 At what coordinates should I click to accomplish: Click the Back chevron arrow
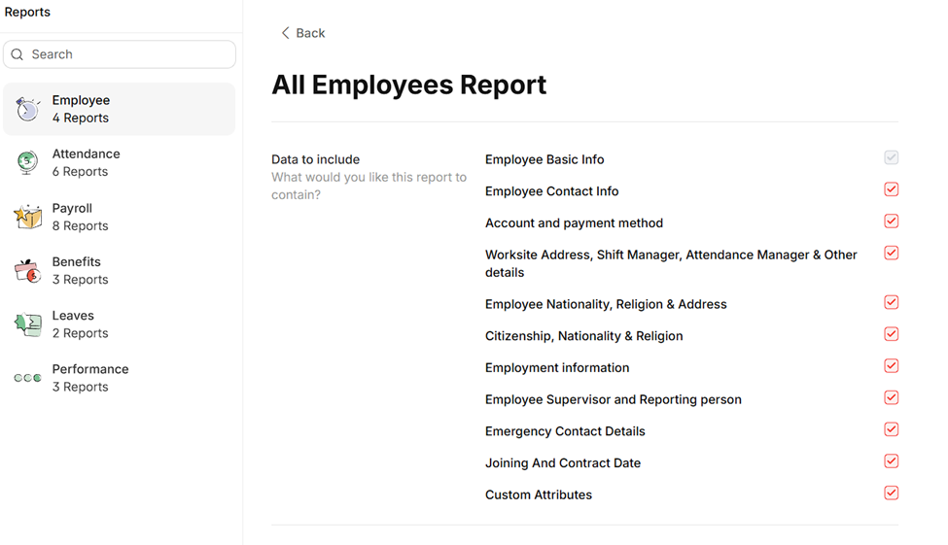coord(285,33)
